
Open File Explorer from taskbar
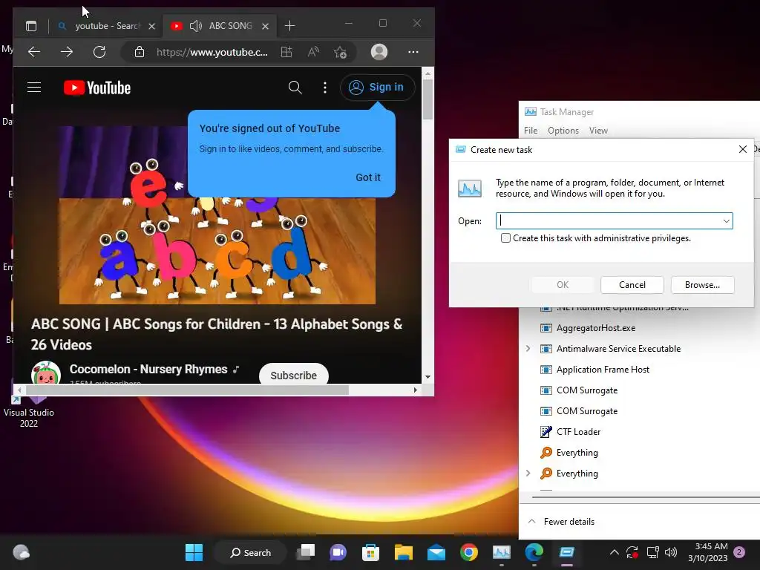(x=403, y=552)
